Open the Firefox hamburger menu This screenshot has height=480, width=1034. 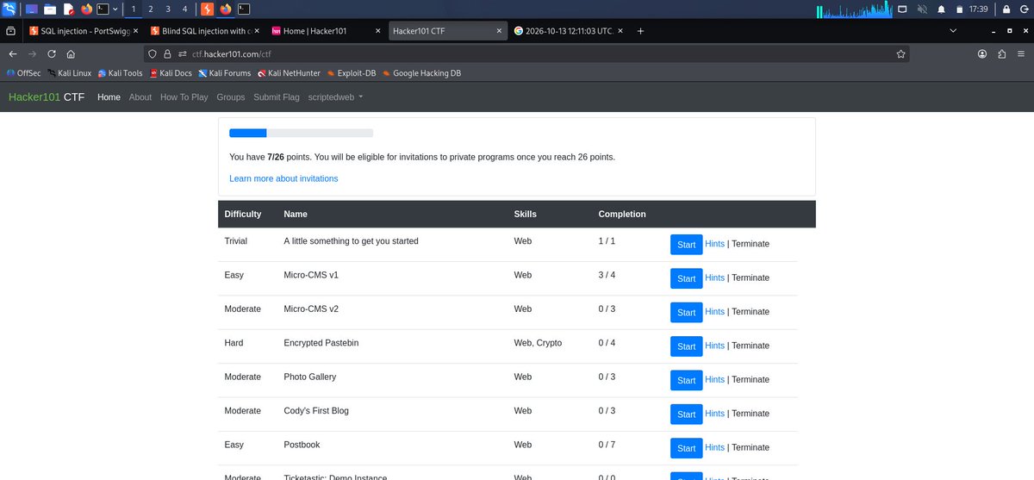1020,53
